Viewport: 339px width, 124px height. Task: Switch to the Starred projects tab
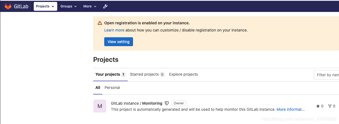point(147,74)
